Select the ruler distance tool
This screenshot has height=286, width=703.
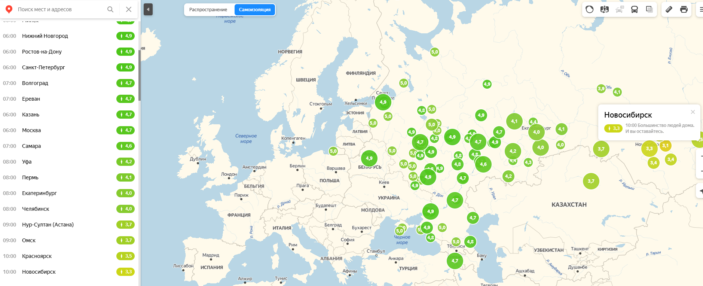pos(669,9)
